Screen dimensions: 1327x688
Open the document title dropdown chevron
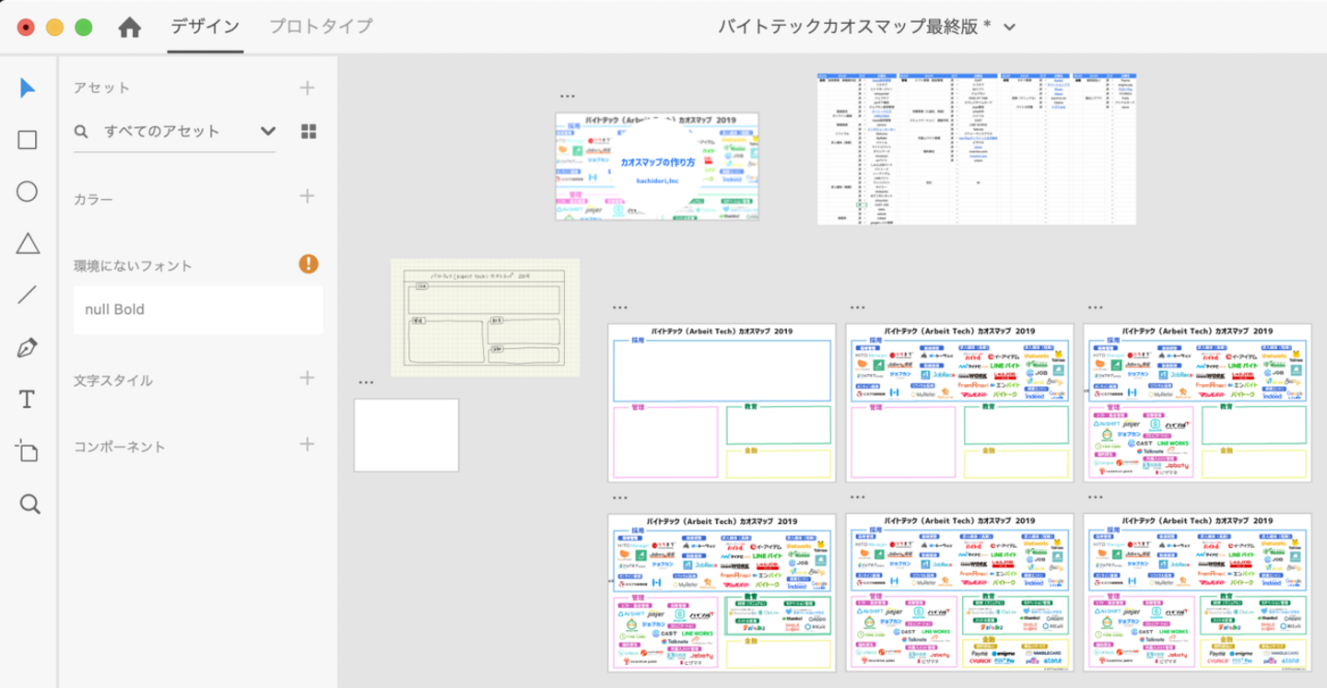click(x=1009, y=28)
